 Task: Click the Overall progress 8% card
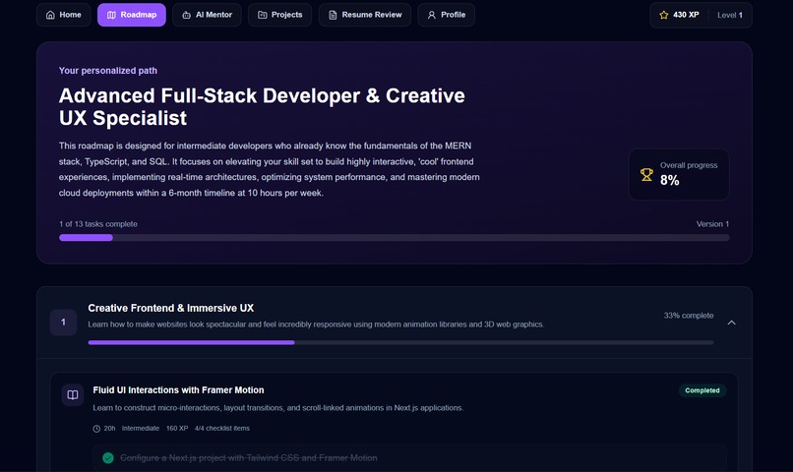pos(679,174)
